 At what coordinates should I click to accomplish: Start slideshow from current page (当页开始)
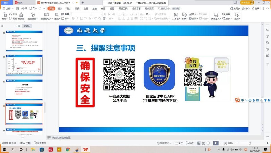(33, 16)
